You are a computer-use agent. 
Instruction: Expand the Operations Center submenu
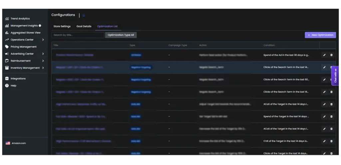(x=43, y=40)
